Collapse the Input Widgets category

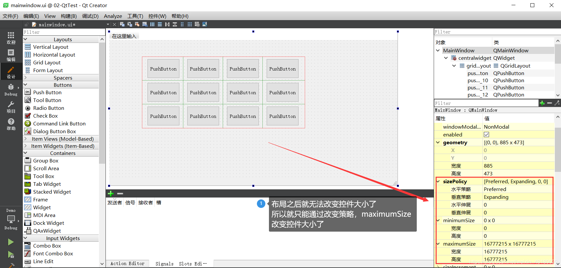pos(25,238)
